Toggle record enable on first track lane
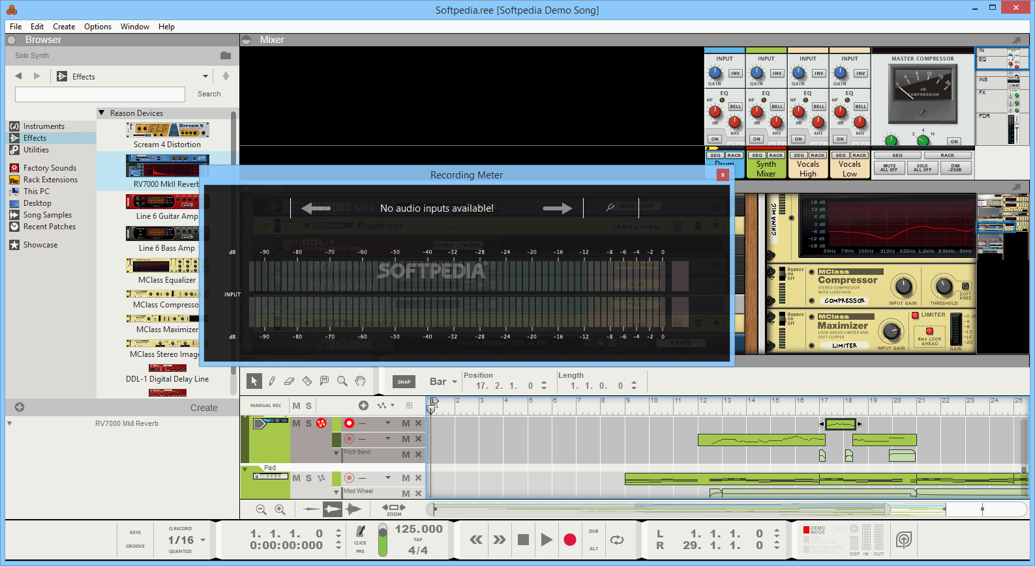The width and height of the screenshot is (1035, 566). [349, 423]
